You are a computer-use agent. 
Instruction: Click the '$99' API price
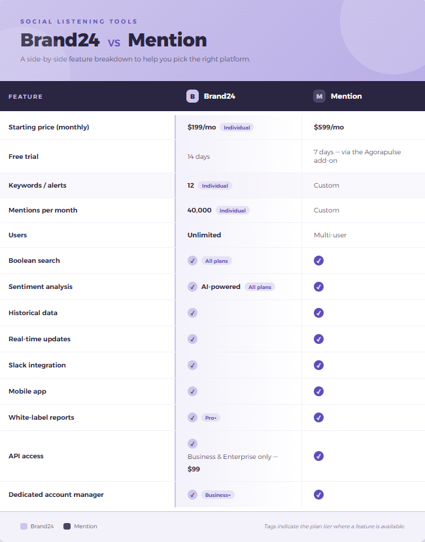coord(194,469)
